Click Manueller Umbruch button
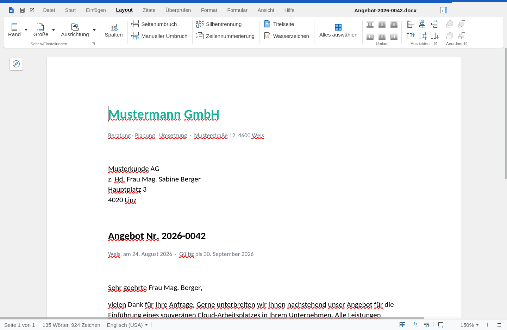The image size is (507, 330). coord(159,36)
